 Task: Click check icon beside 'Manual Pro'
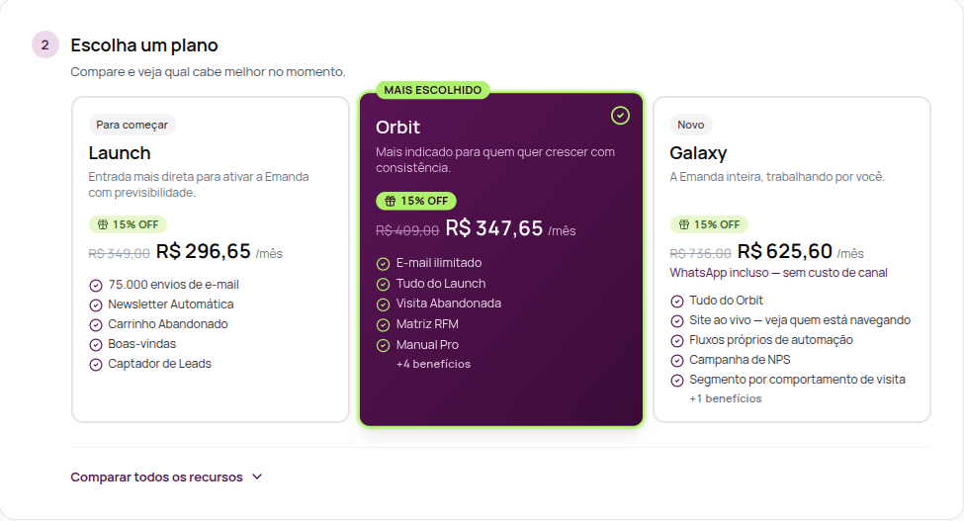383,345
